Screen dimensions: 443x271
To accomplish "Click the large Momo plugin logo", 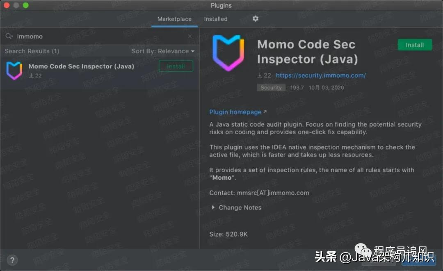I will pos(228,53).
